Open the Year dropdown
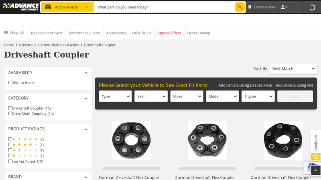321x180 pixels. [x=151, y=96]
